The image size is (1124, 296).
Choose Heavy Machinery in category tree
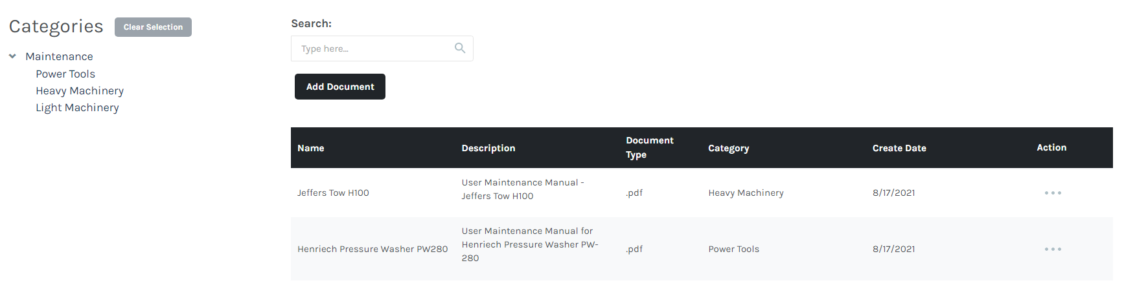tap(80, 91)
